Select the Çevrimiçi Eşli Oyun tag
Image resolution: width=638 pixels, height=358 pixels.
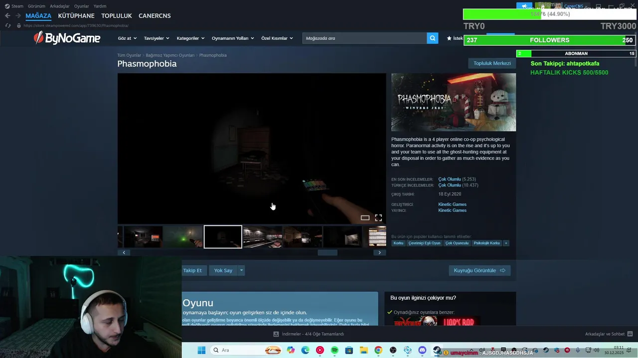click(x=425, y=243)
